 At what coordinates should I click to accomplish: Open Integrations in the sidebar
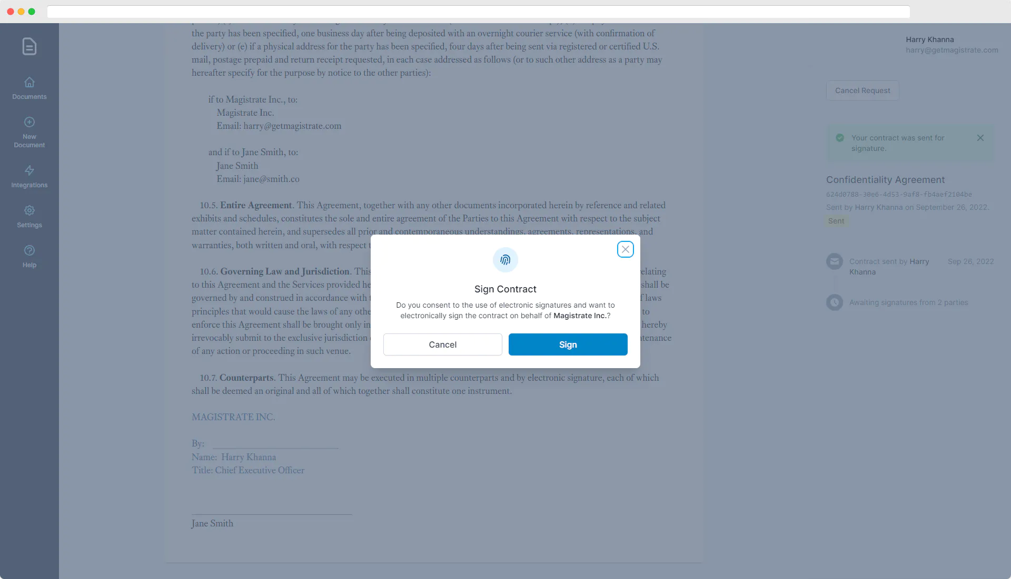click(x=29, y=177)
